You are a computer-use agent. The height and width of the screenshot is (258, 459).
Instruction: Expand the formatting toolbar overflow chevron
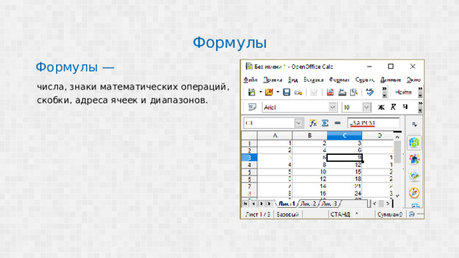click(x=420, y=107)
